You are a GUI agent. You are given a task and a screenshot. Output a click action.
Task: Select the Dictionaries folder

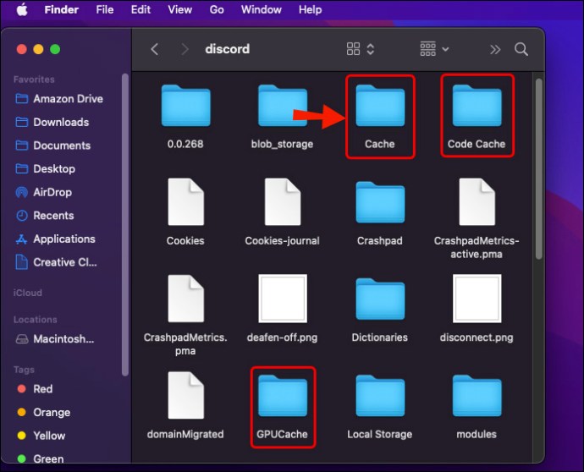coord(380,310)
